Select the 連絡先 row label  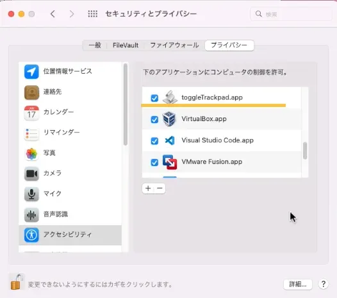(x=53, y=92)
